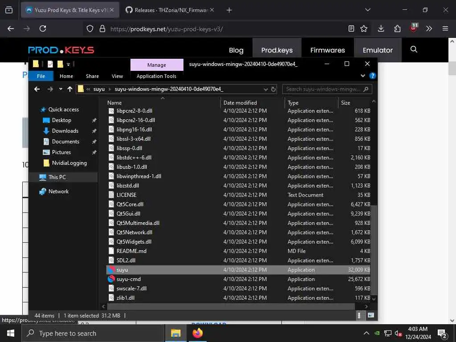Image resolution: width=456 pixels, height=342 pixels.
Task: Refresh the suyu folder view
Action: [273, 89]
